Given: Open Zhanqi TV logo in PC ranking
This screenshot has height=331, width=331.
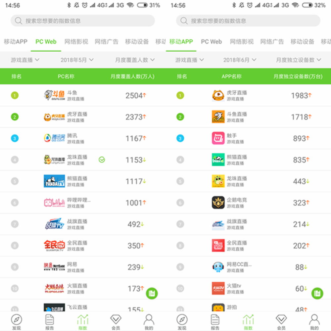Looking at the screenshot, I should (x=54, y=224).
